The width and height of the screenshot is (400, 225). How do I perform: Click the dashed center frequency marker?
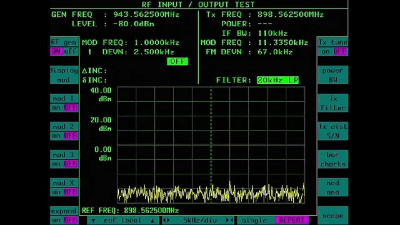coord(211,145)
